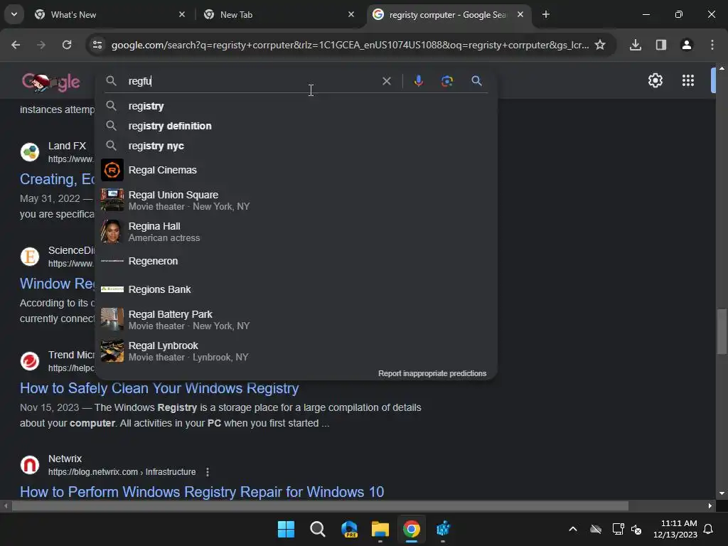728x546 pixels.
Task: Select the Regal Lynbrook suggestion
Action: click(x=296, y=351)
